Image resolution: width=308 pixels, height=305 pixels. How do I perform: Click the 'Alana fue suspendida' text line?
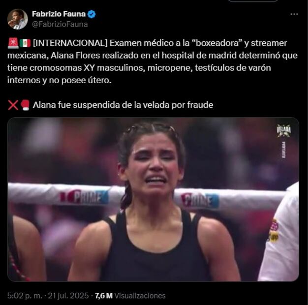point(123,105)
